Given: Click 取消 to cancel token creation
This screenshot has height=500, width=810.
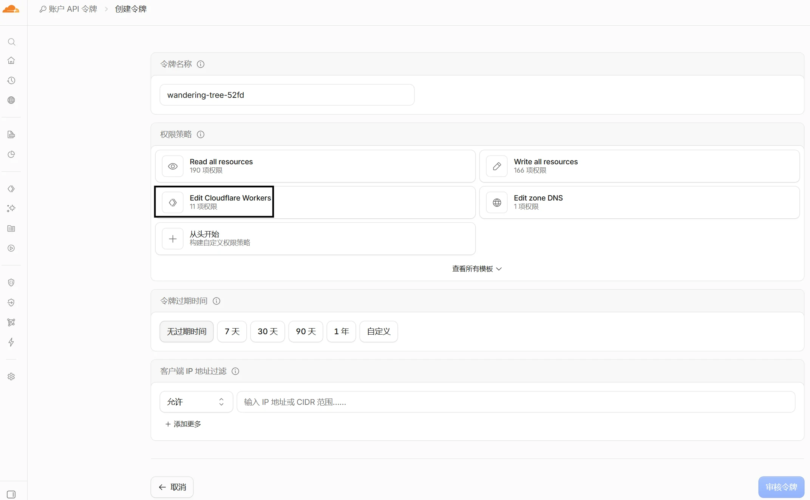Looking at the screenshot, I should 172,487.
